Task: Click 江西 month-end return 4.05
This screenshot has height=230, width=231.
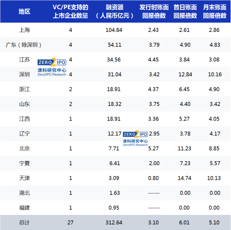Action: pos(214,119)
